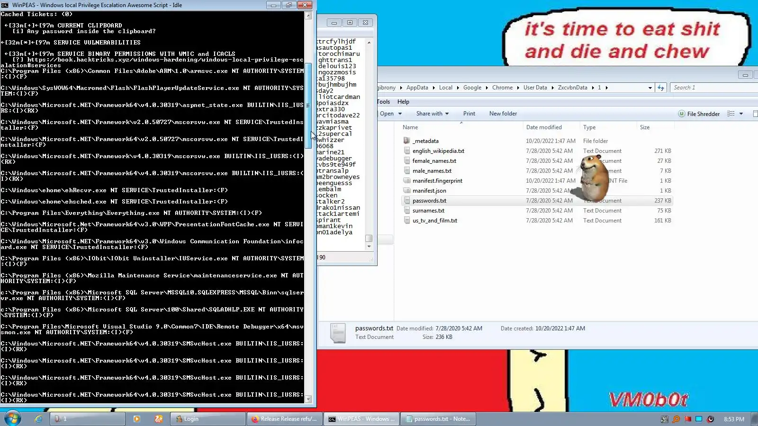Click the change view icon in Explorer toolbar
The width and height of the screenshot is (758, 426).
(x=731, y=114)
